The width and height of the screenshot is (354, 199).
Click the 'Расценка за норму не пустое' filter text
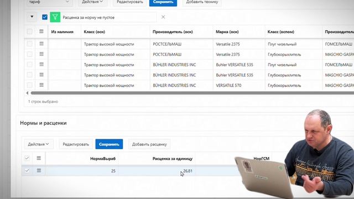(x=88, y=17)
